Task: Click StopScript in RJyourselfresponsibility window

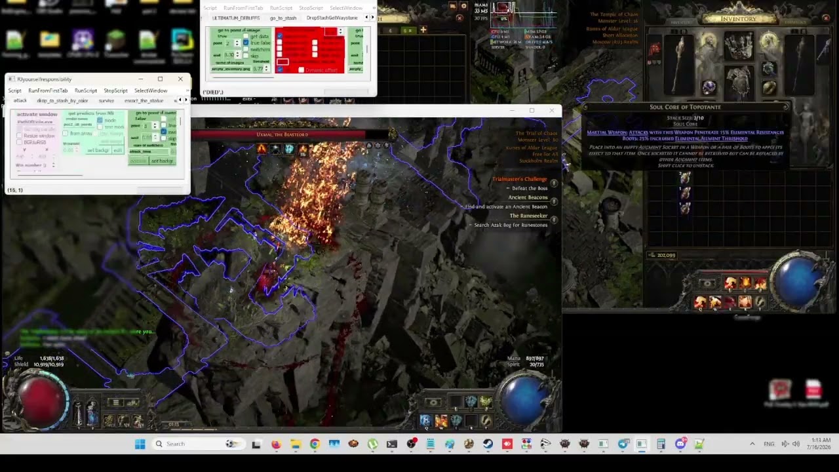Action: [115, 90]
